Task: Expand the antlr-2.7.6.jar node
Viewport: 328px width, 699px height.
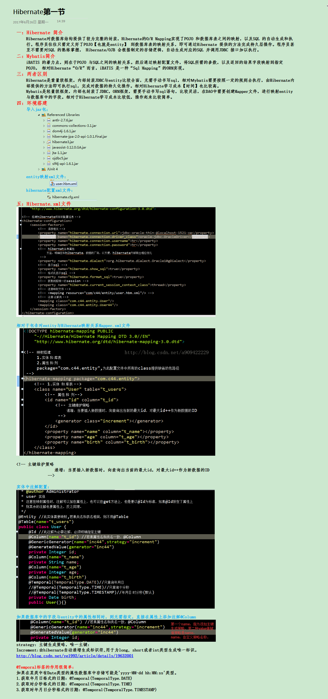Action: click(44, 120)
